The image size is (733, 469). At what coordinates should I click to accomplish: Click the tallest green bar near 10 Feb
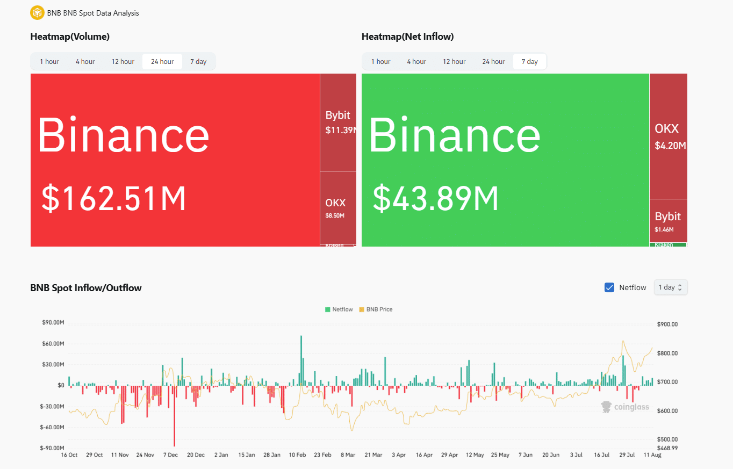tap(301, 360)
